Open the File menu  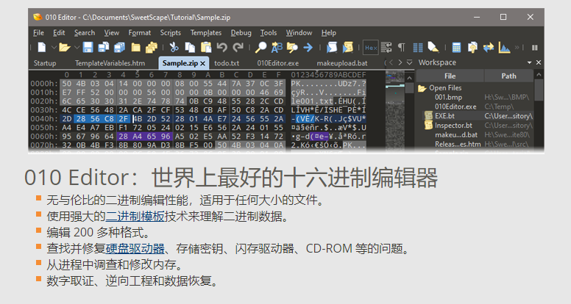coord(38,33)
